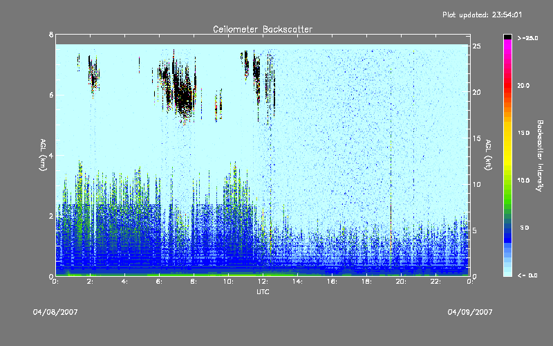Pick the red segment of the colorbar
The width and height of the screenshot is (553, 346).
(x=507, y=86)
